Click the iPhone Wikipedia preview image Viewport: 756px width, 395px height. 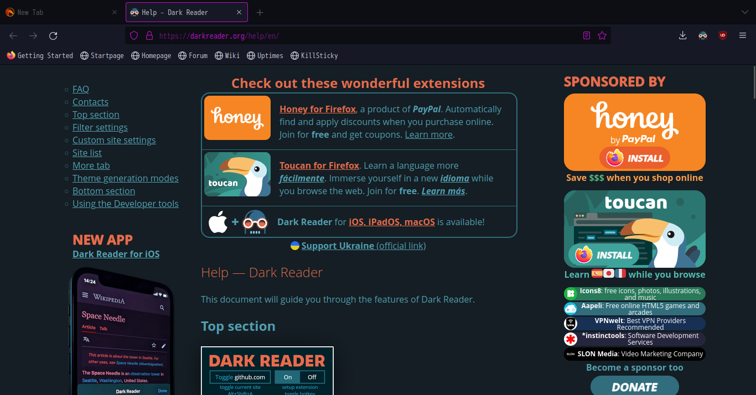click(122, 331)
